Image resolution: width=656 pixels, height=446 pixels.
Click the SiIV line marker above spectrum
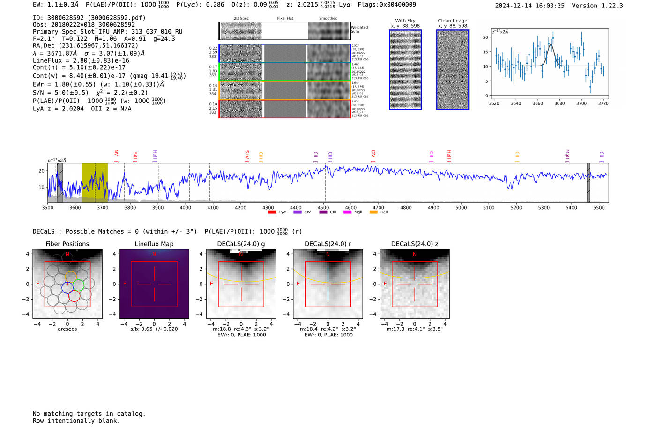pyautogui.click(x=247, y=155)
